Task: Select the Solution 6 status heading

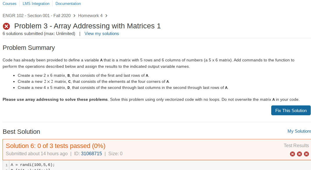Action: (55, 146)
